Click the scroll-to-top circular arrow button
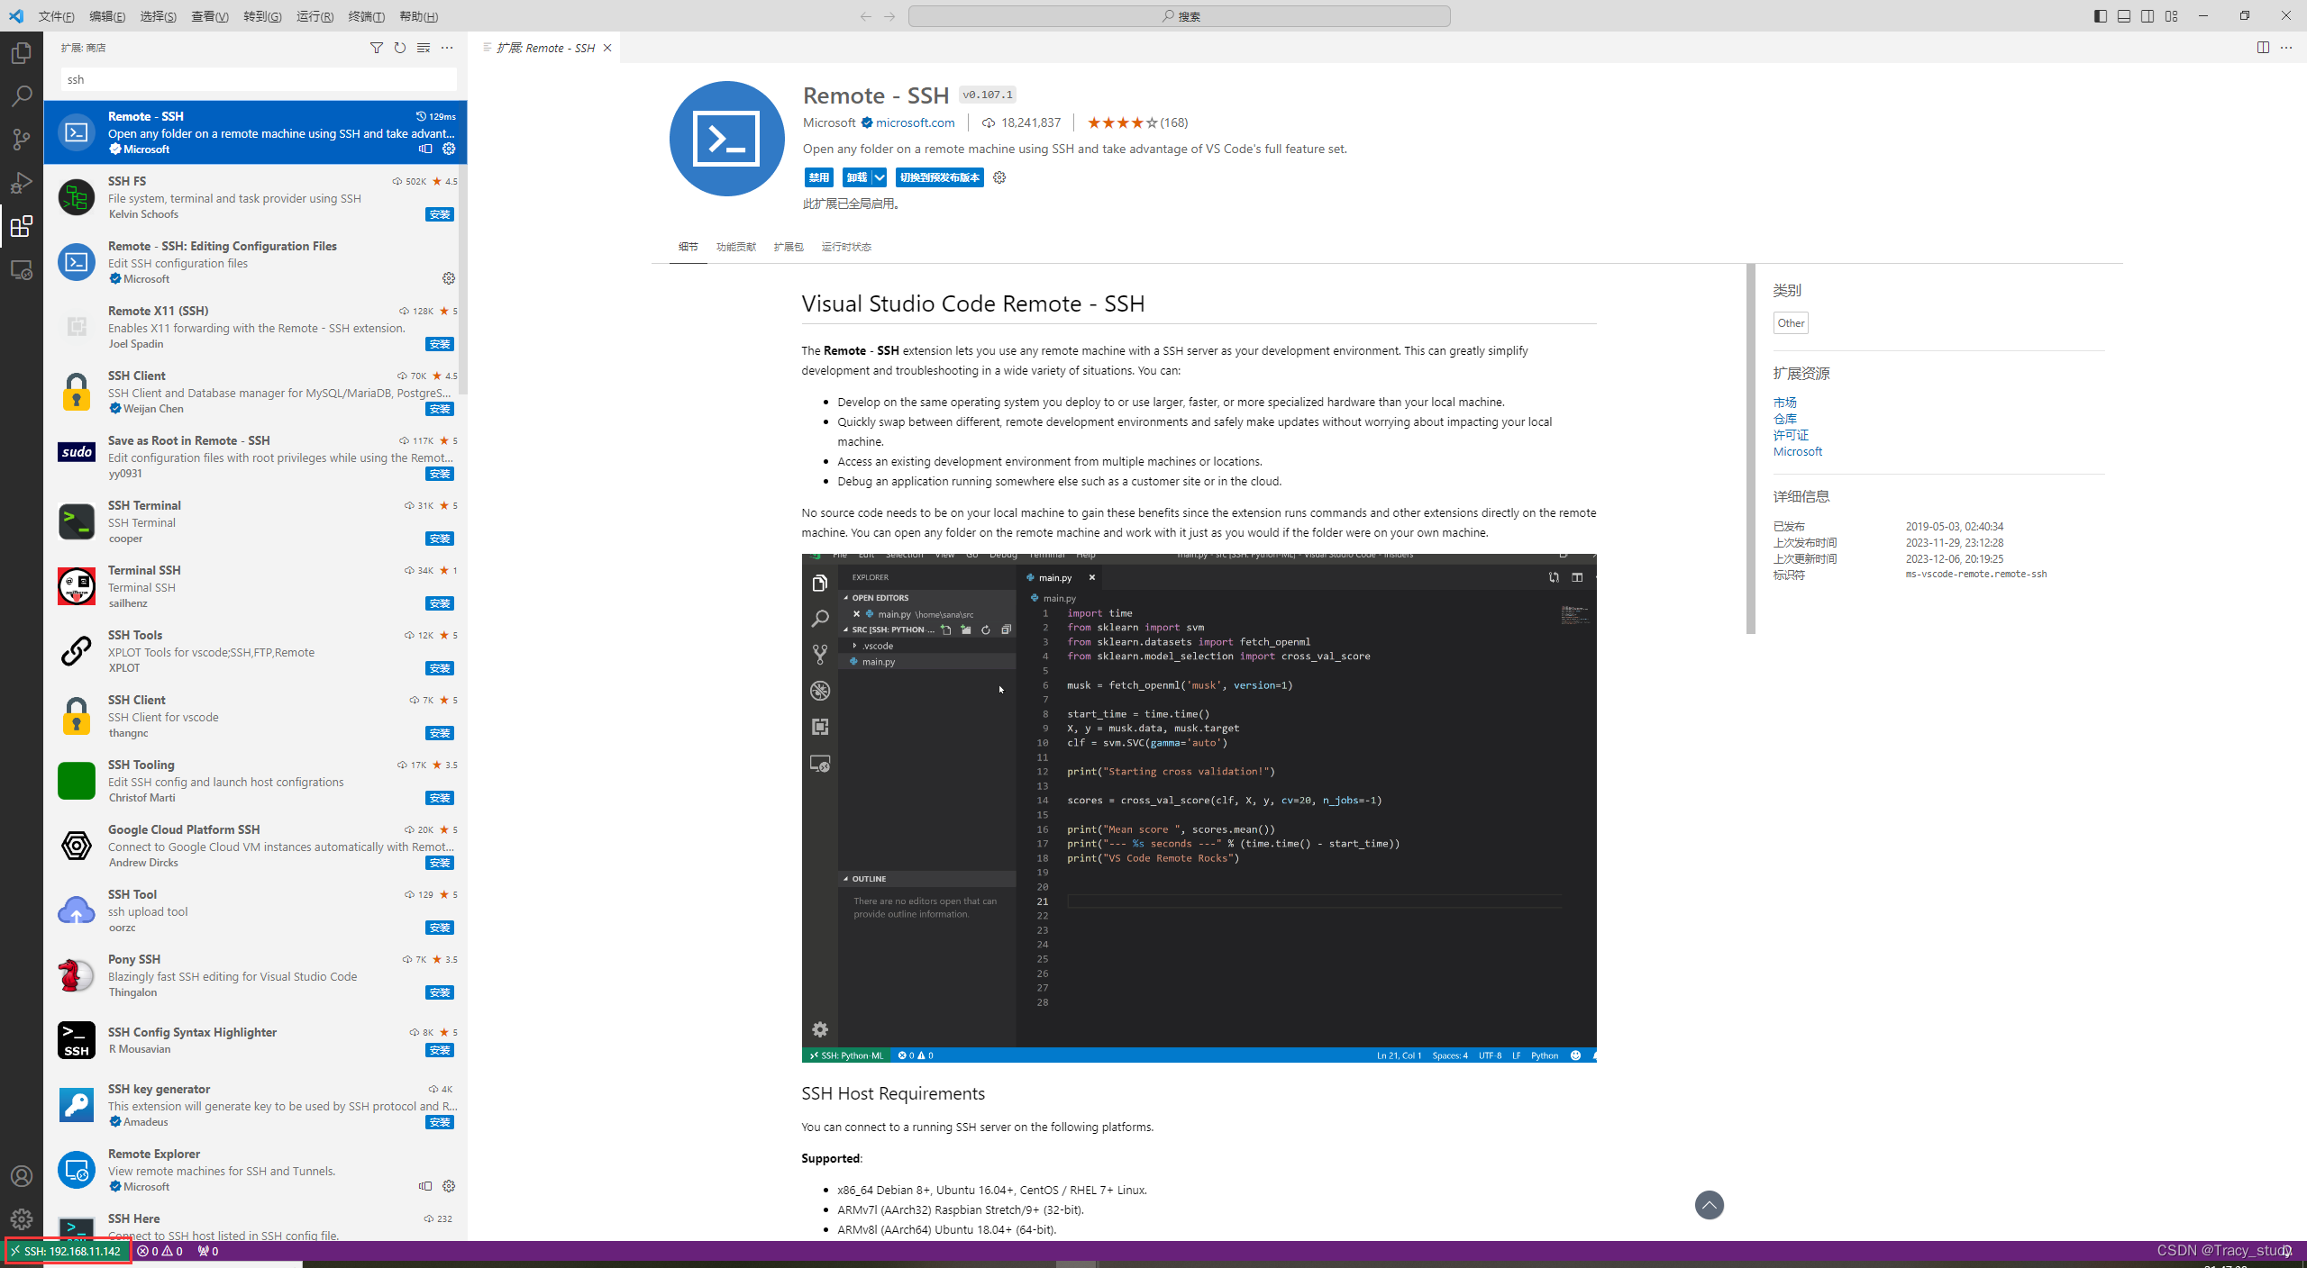The width and height of the screenshot is (2307, 1268). 1709,1205
